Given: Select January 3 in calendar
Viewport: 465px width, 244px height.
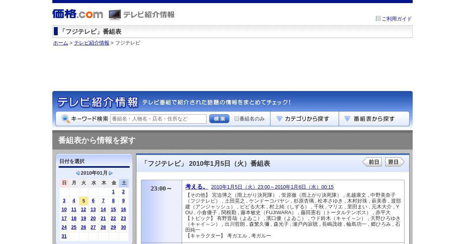Looking at the screenshot, I should 64,201.
